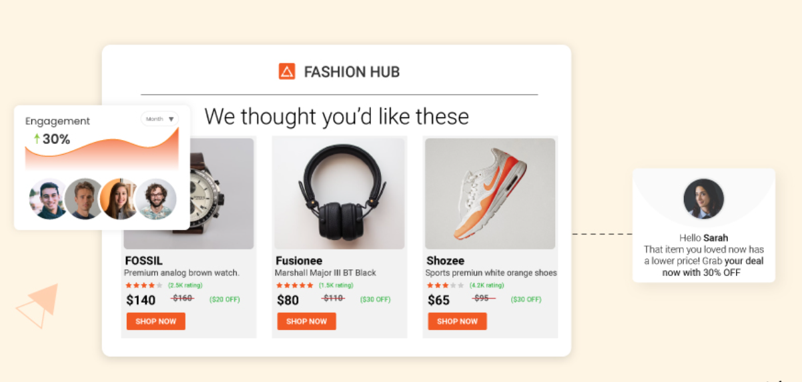Click the paper plane icon
This screenshot has height=382, width=802.
[39, 306]
